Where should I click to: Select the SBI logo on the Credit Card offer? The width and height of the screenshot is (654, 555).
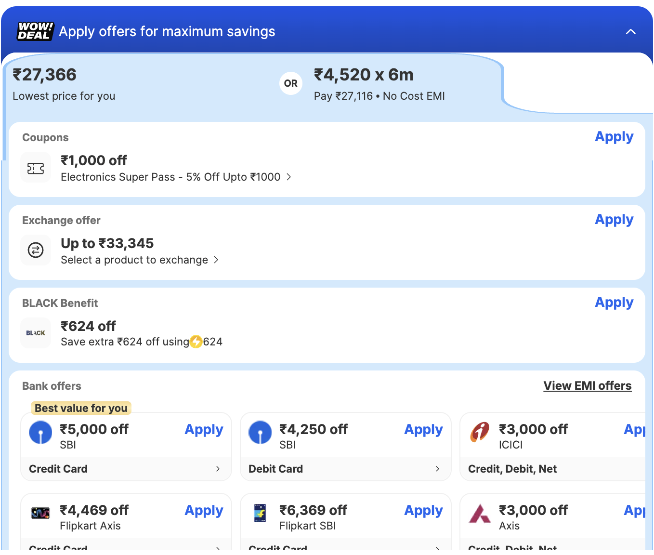[x=40, y=432]
